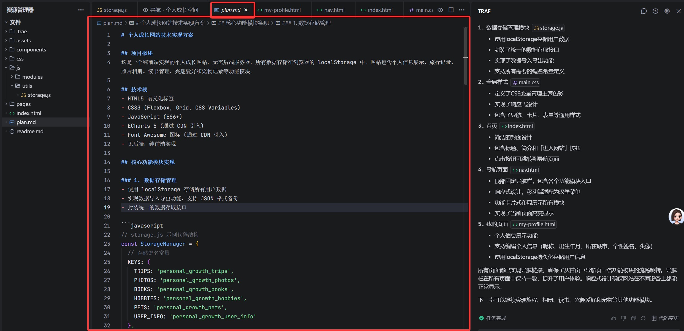Click 项目概述 heading on line 3
This screenshot has height=331, width=684.
[142, 53]
